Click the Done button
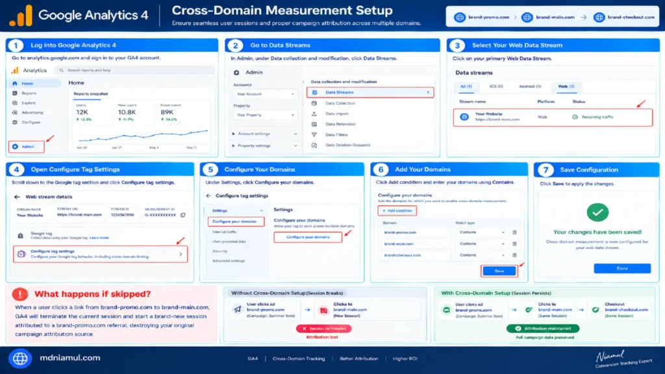Screen dimensions: 665x374 tap(622, 268)
